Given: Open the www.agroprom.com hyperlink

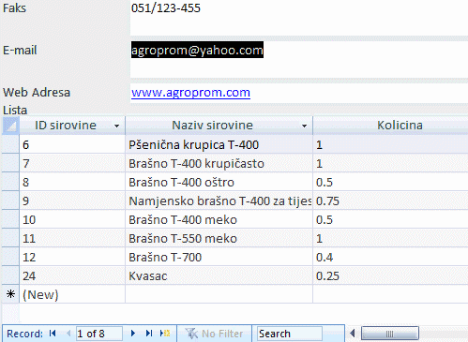Looking at the screenshot, I should (190, 93).
